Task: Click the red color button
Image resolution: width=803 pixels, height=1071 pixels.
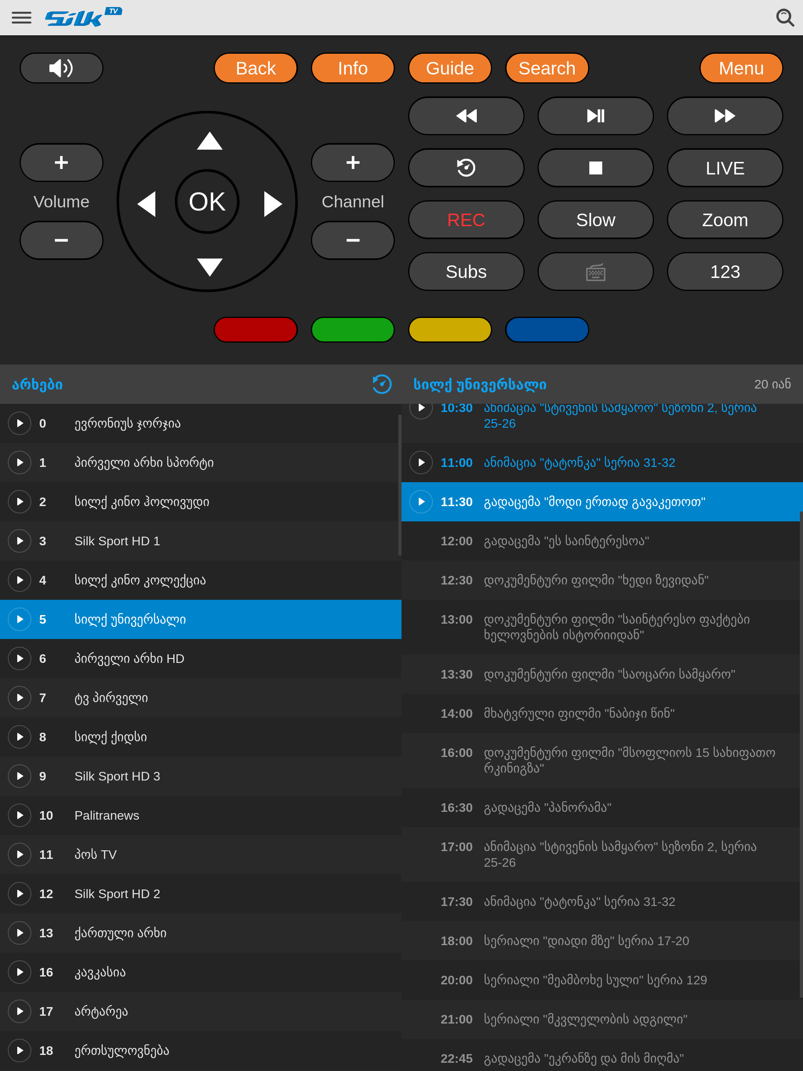Action: point(256,330)
